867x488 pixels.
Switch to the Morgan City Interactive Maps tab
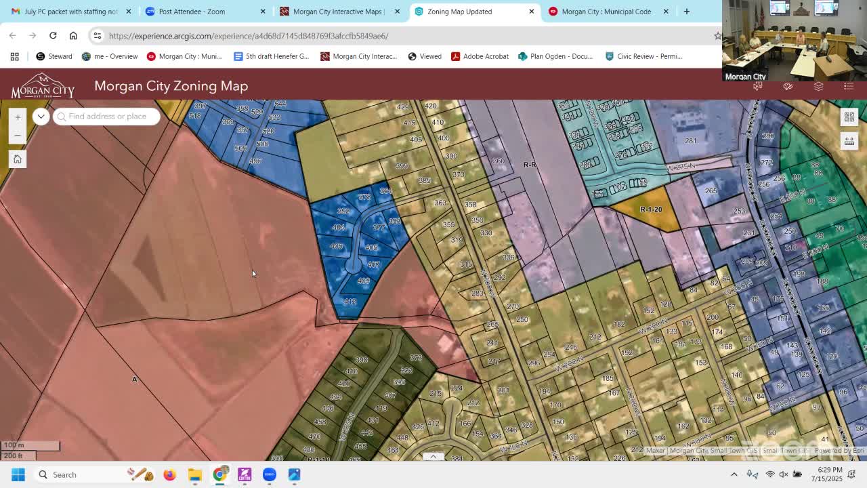[x=337, y=12]
